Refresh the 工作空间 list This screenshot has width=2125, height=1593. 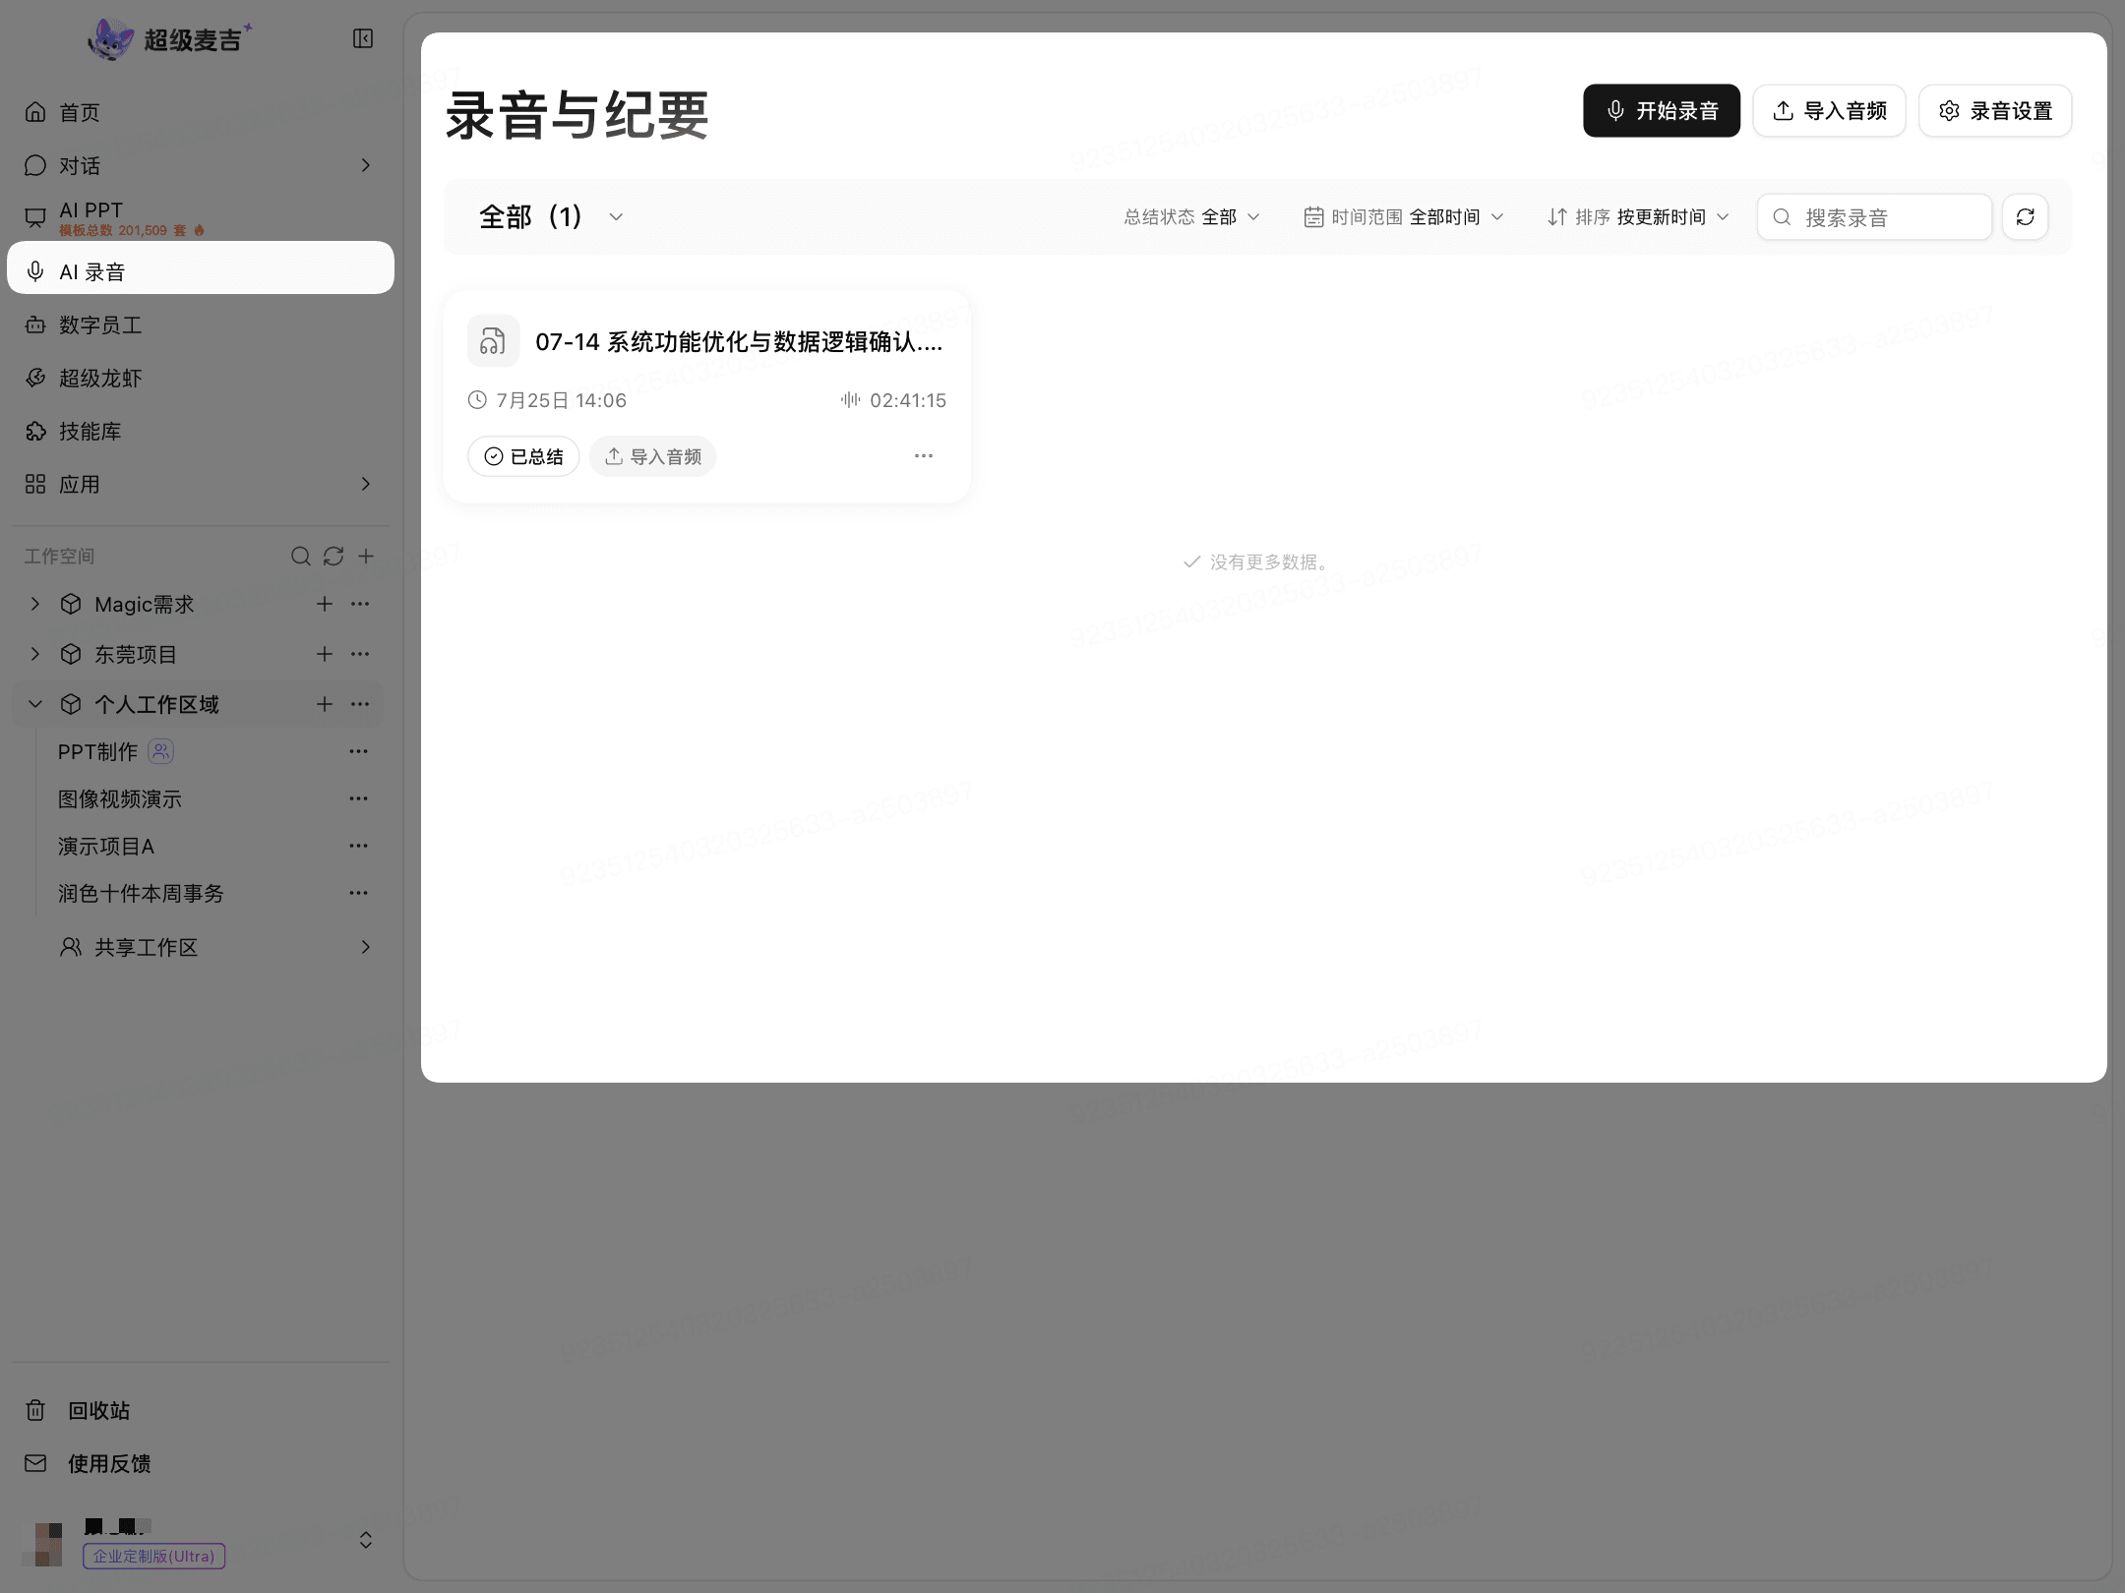[x=334, y=557]
